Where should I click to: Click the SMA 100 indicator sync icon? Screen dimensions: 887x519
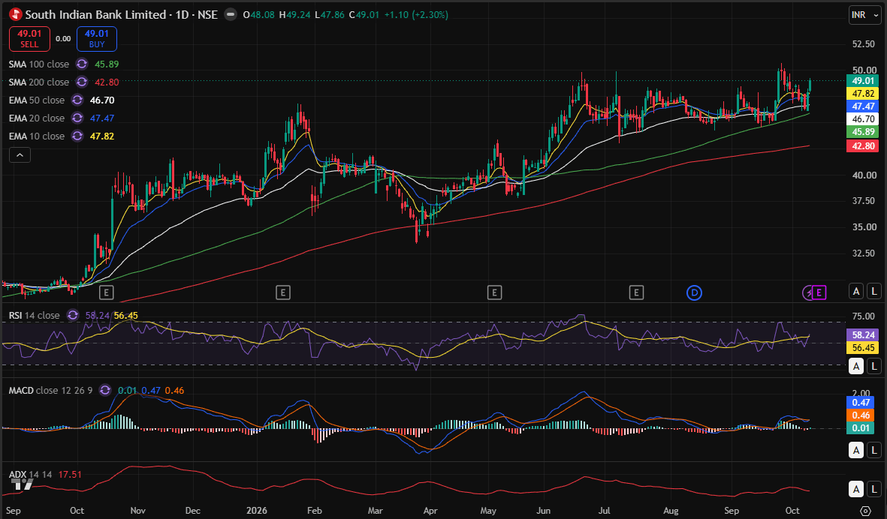pyautogui.click(x=82, y=64)
